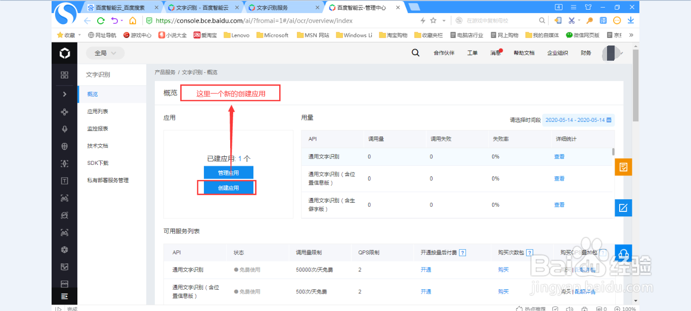This screenshot has width=691, height=311.
Task: Click the Sogou browser logo
Action: coord(66,14)
